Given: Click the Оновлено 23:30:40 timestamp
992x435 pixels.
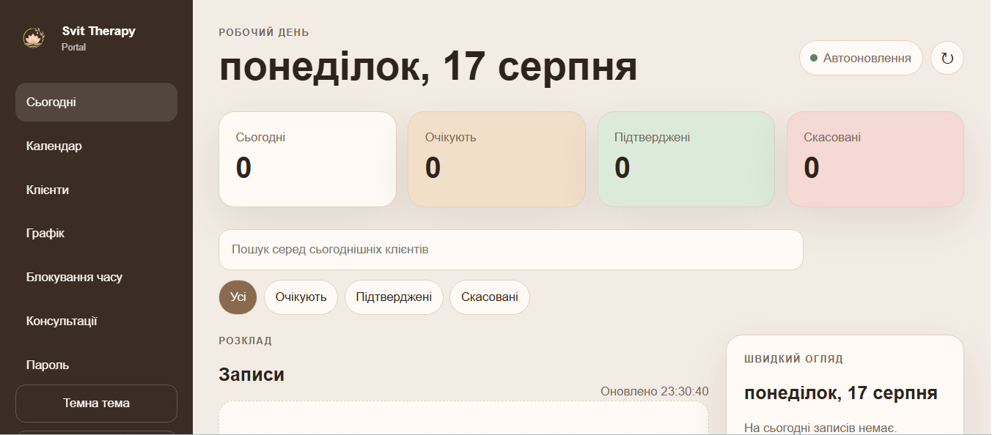Looking at the screenshot, I should 655,391.
